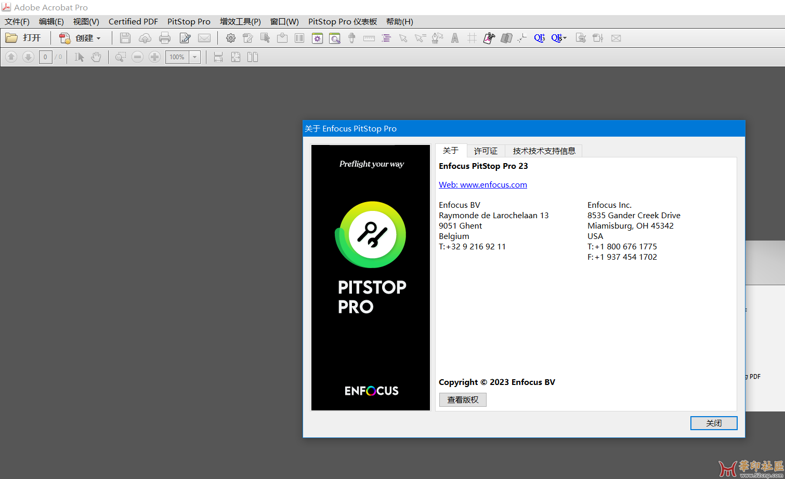The width and height of the screenshot is (785, 479).
Task: Click the PitStop Pro splash logo image
Action: [371, 277]
